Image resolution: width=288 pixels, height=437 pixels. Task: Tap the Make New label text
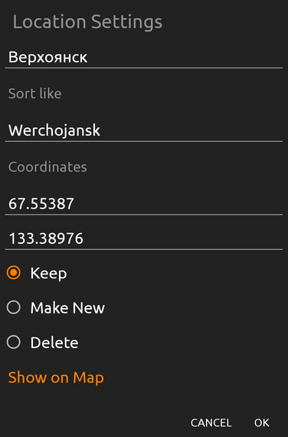click(67, 307)
